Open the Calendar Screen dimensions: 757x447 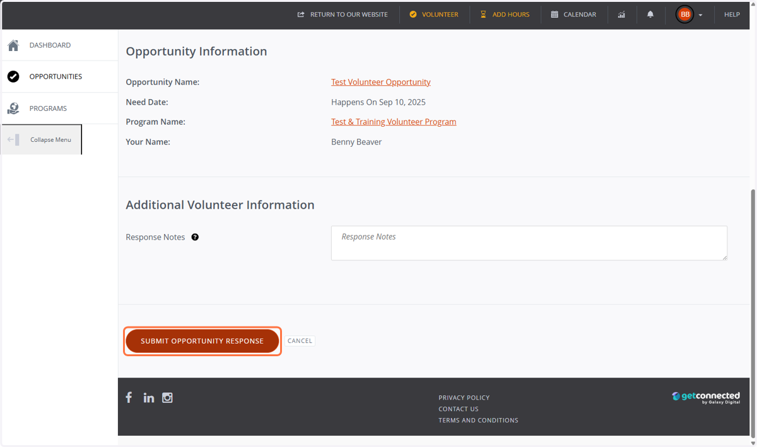click(x=573, y=15)
